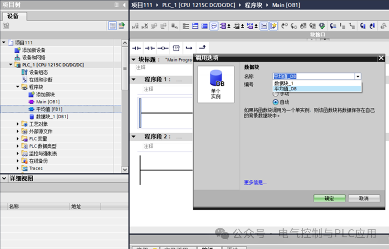Viewport: 389px width, 249px height.
Task: Click the 在线和诊断 diagnostics icon
Action: (x=25, y=80)
